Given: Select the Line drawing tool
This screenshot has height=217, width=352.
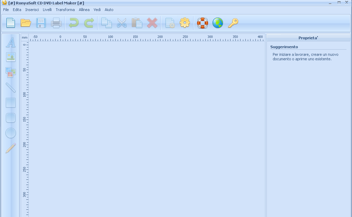Looking at the screenshot, I should 11,87.
